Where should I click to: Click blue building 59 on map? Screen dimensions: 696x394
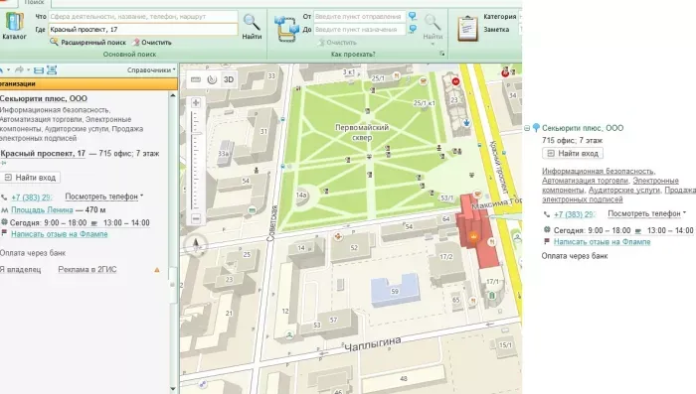(395, 291)
